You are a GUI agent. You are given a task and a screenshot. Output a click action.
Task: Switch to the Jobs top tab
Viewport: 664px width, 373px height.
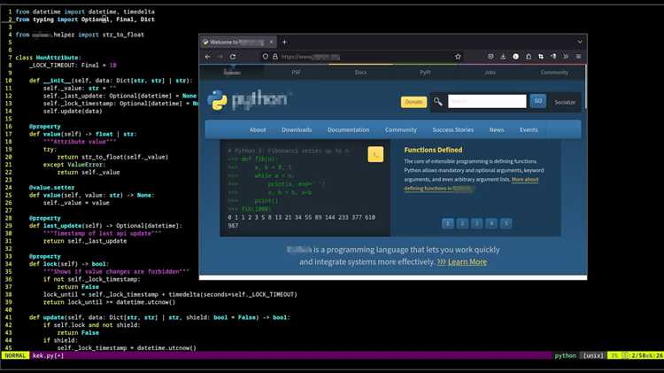point(490,73)
